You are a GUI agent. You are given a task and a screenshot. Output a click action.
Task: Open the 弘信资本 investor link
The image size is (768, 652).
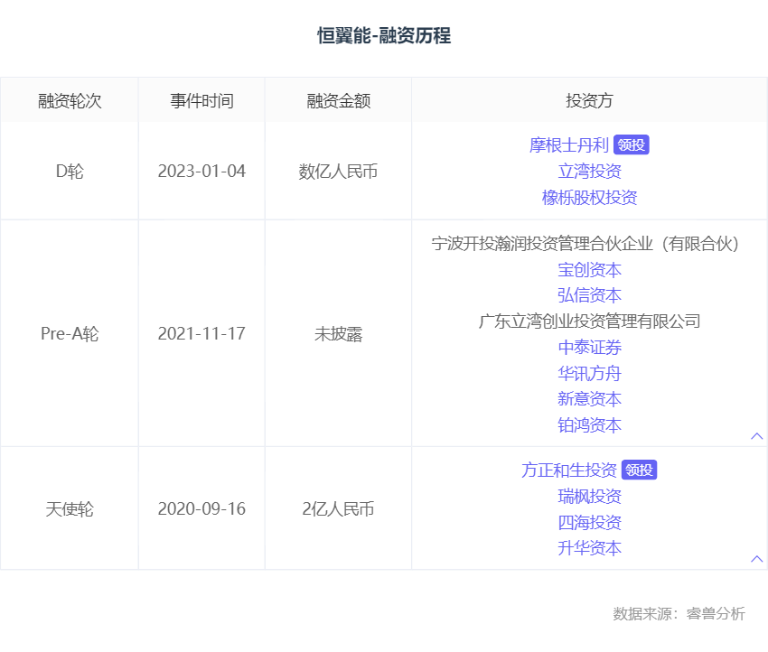pyautogui.click(x=589, y=295)
